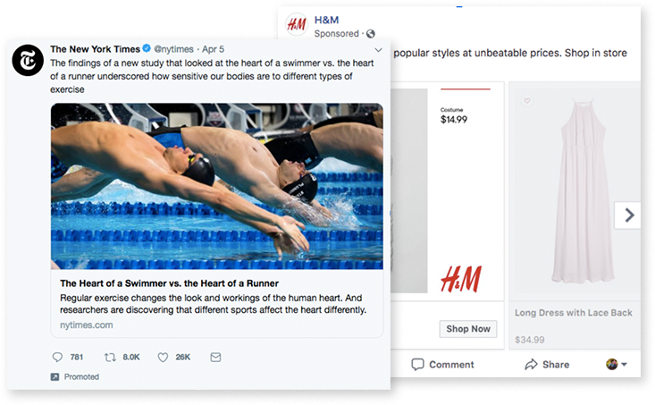Click the Shop Now button
Screen dimensions: 655x405
click(468, 329)
